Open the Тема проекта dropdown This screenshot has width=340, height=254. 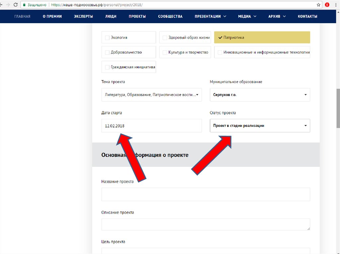click(x=151, y=95)
